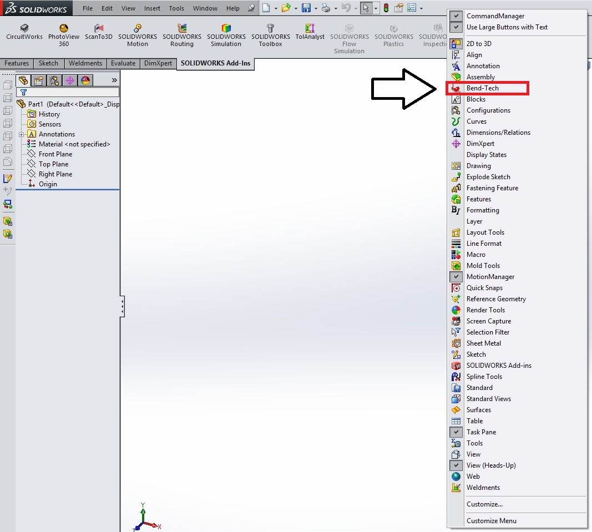This screenshot has width=592, height=532.
Task: Select the Origin item in the tree
Action: click(48, 184)
